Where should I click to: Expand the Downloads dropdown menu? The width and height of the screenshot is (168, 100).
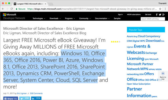click(x=55, y=18)
